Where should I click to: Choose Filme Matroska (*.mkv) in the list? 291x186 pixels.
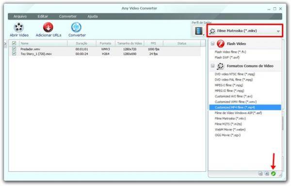pos(230,118)
